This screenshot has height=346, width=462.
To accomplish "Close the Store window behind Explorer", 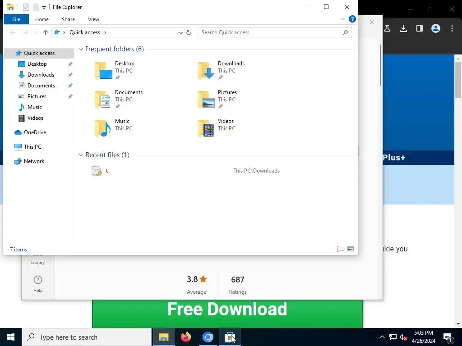I will coord(372,23).
